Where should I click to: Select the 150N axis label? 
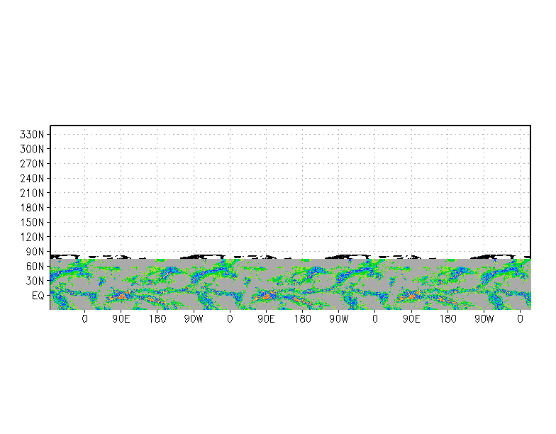click(32, 223)
